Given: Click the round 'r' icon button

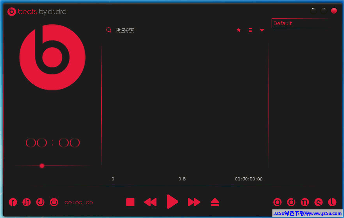Looking at the screenshot, I should coord(13,202).
